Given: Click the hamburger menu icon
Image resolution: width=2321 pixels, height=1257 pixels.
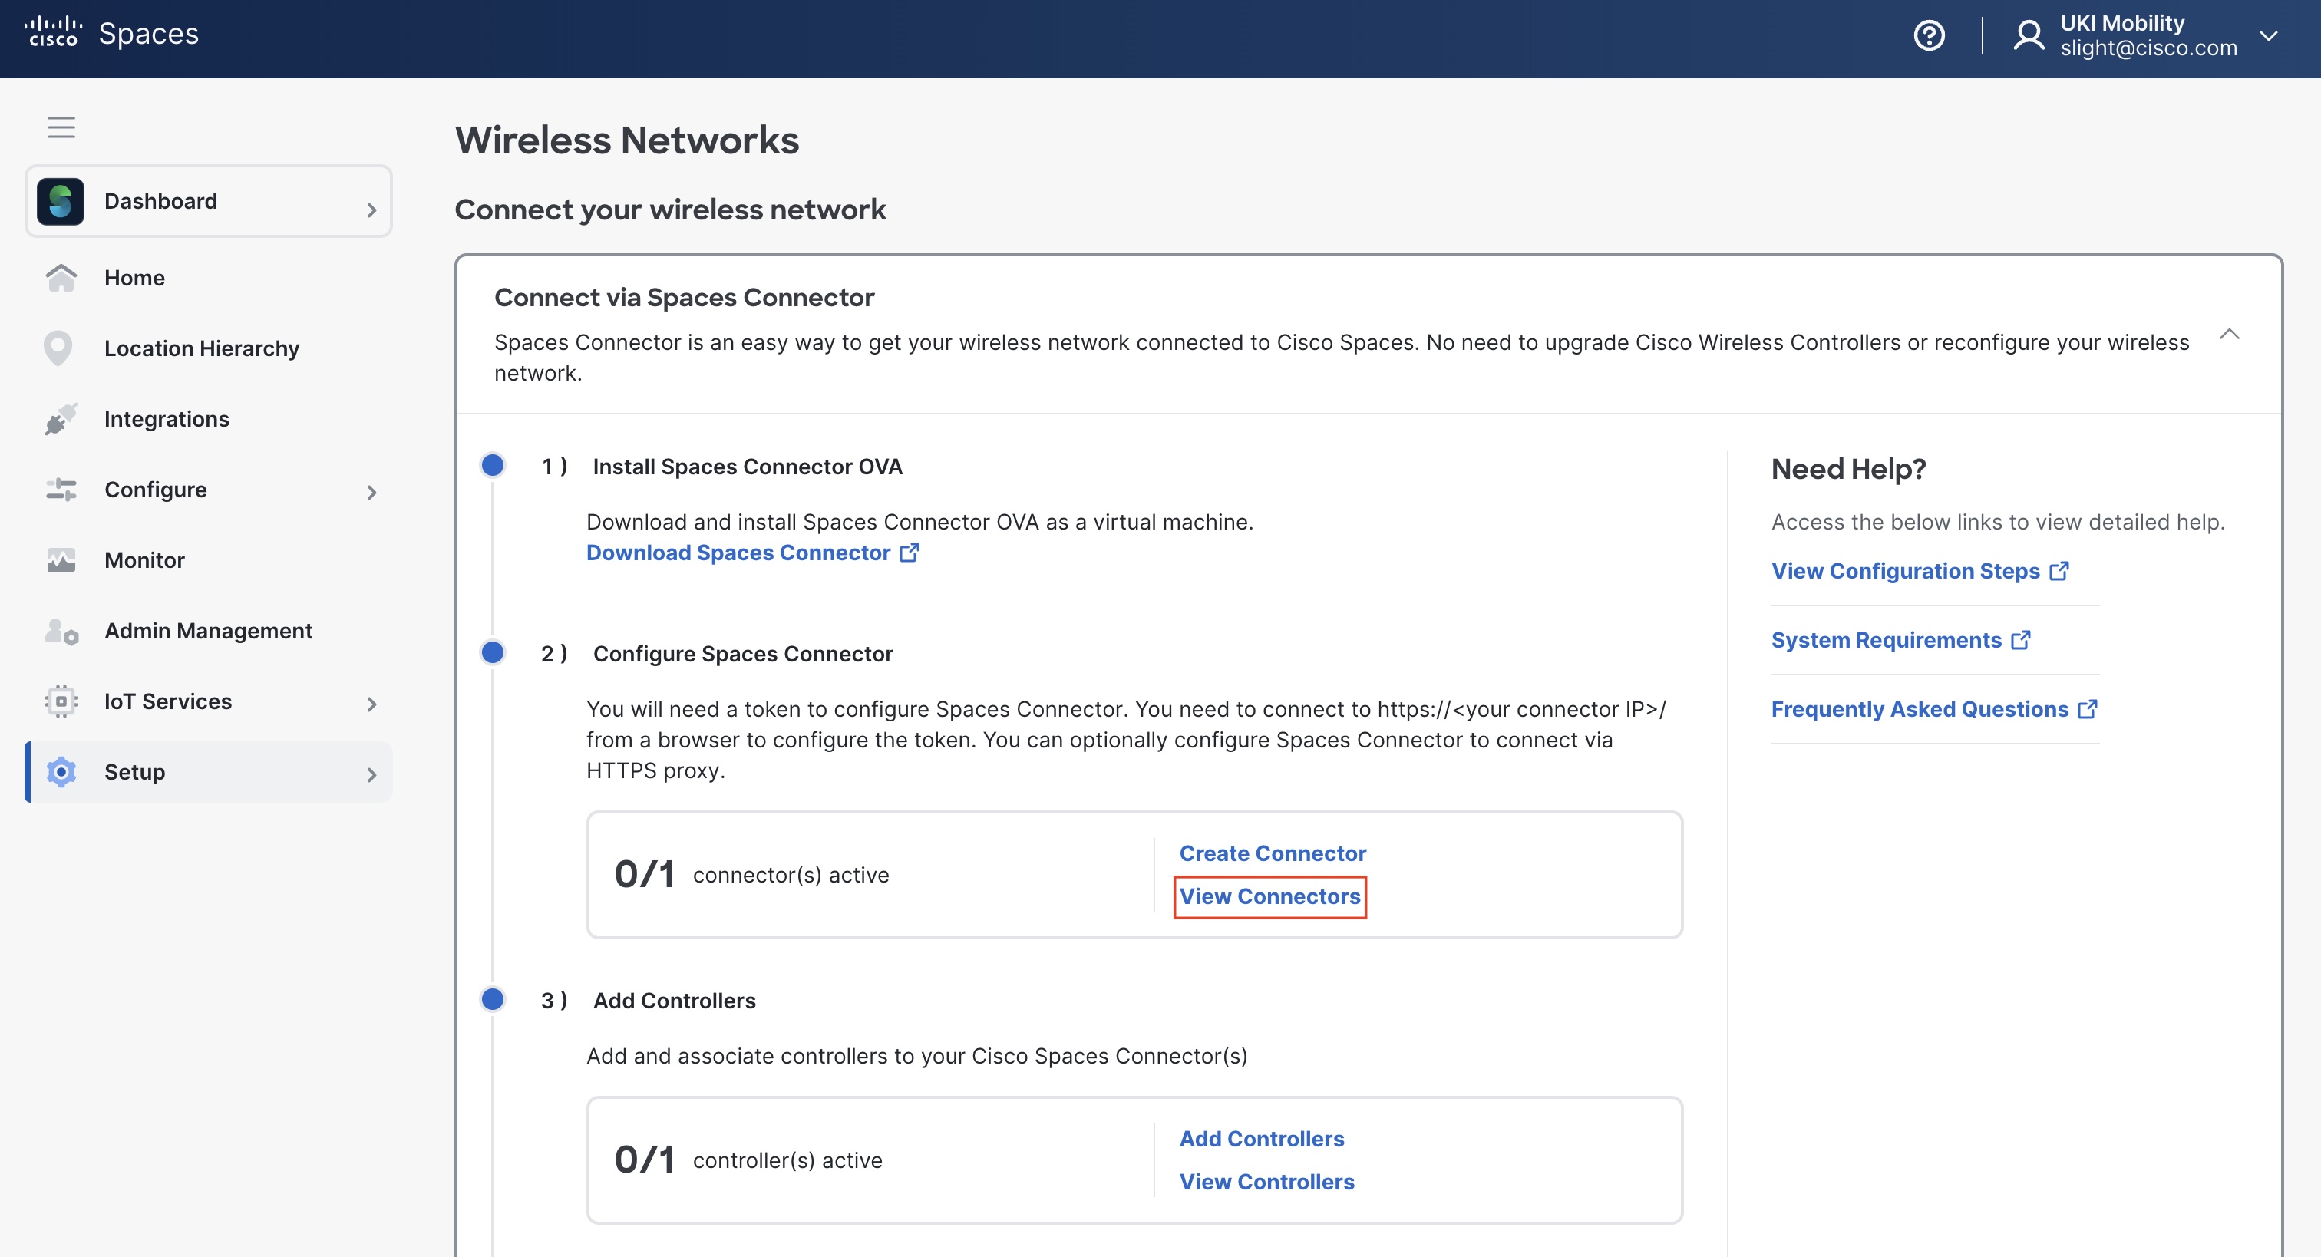Looking at the screenshot, I should pos(61,127).
